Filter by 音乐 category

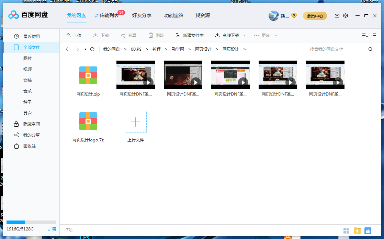pyautogui.click(x=27, y=91)
